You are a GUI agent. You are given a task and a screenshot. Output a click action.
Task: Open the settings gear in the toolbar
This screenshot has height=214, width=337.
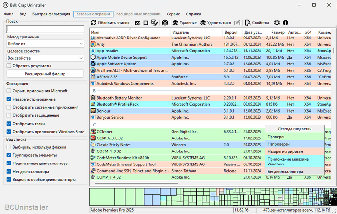tap(277, 23)
